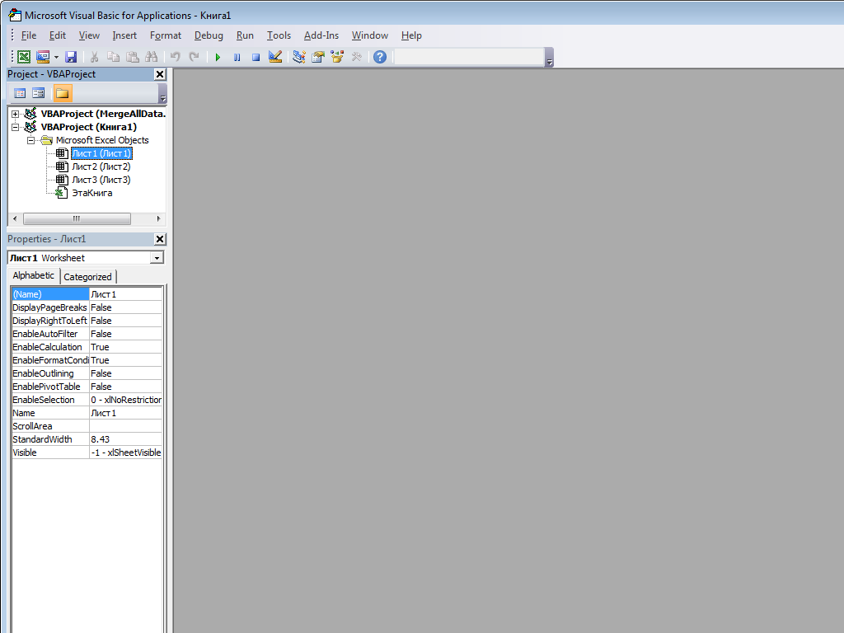Open the Run menu

tap(245, 35)
